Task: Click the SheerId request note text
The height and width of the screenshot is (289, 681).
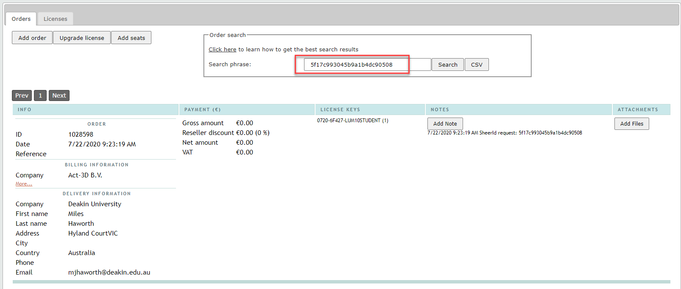Action: point(505,133)
